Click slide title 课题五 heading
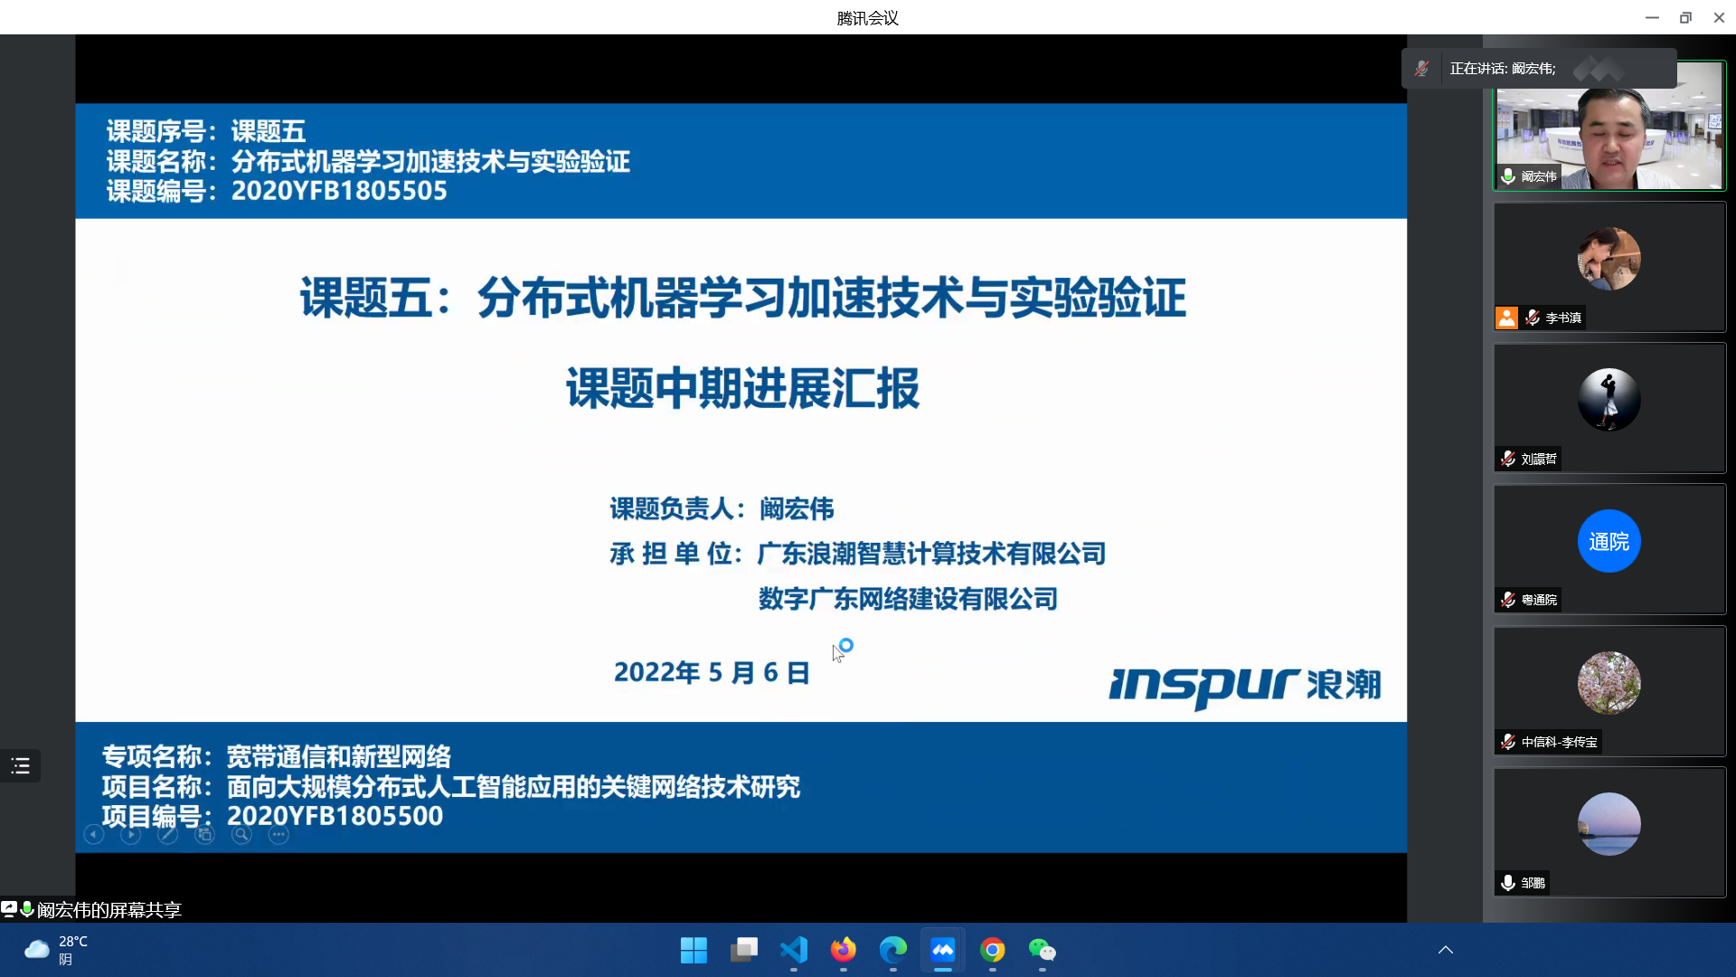Image resolution: width=1736 pixels, height=977 pixels. pyautogui.click(x=742, y=299)
